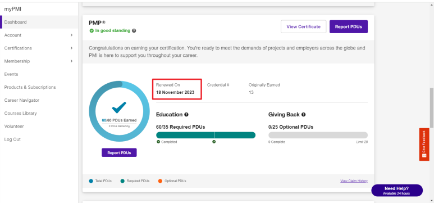This screenshot has height=203, width=434.
Task: Expand the Certifications chevron arrow
Action: (x=71, y=48)
